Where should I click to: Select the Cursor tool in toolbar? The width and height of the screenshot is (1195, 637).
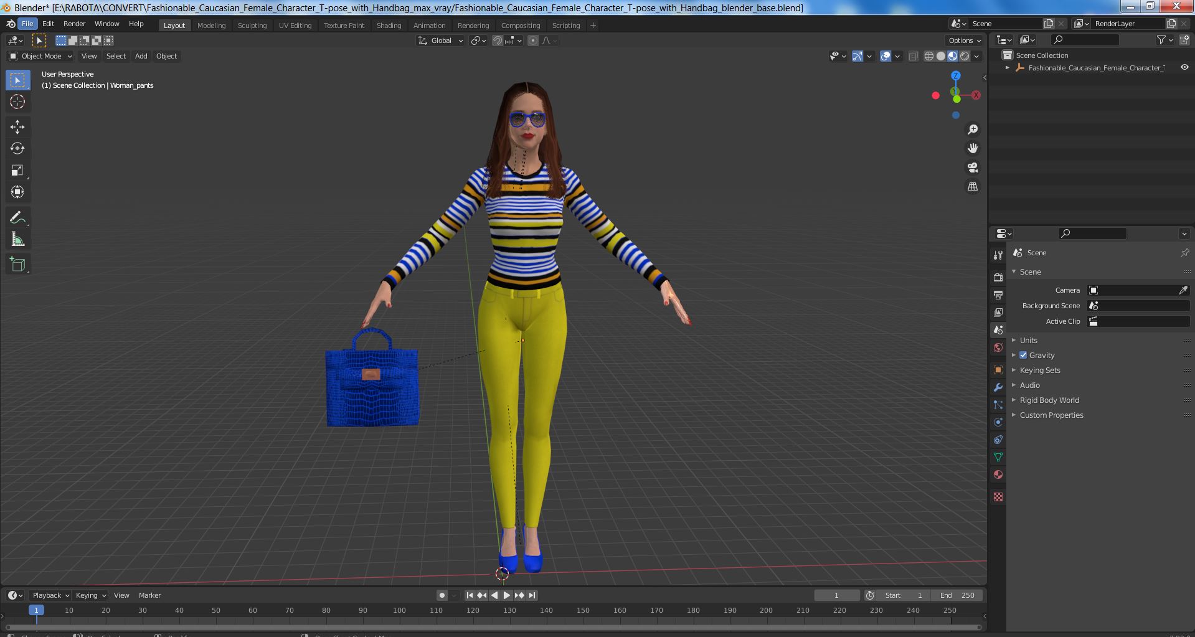coord(17,102)
